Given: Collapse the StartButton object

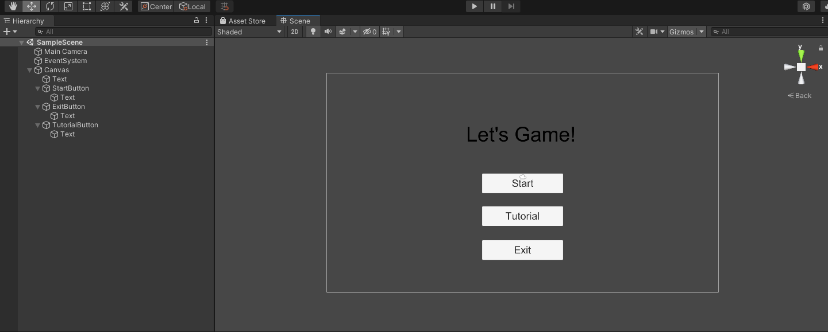Looking at the screenshot, I should (x=38, y=88).
